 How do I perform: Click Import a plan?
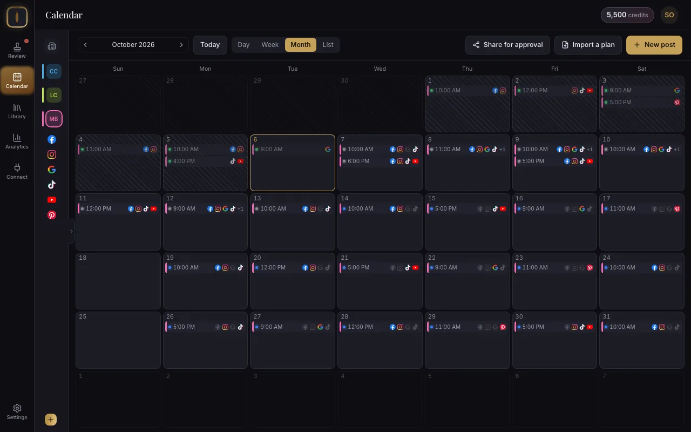coord(588,45)
